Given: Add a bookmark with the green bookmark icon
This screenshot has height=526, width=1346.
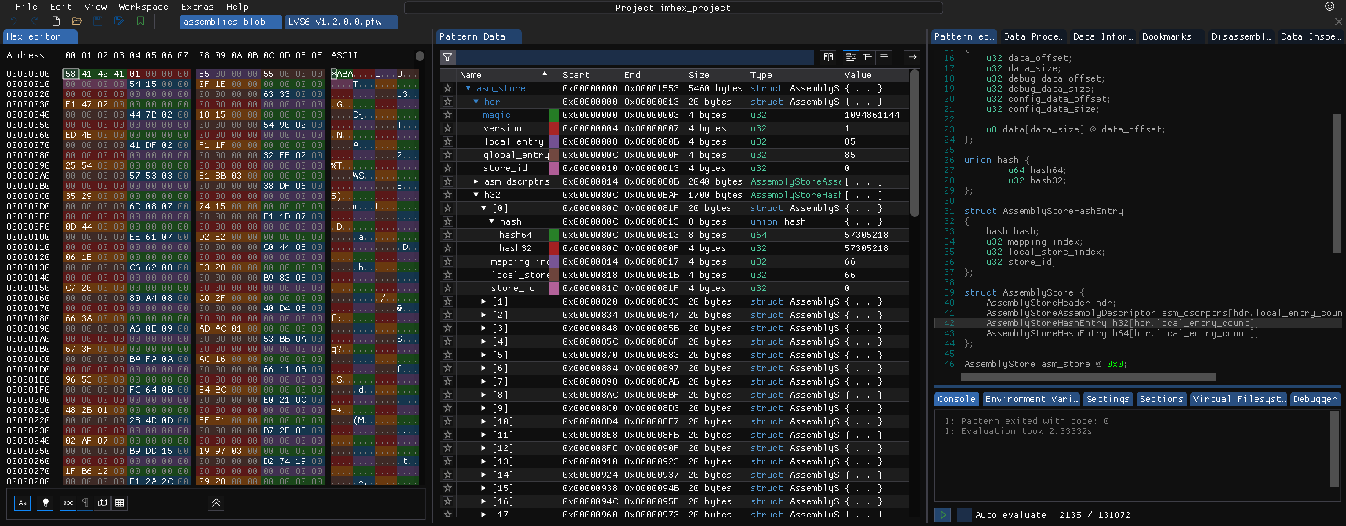Looking at the screenshot, I should (140, 22).
